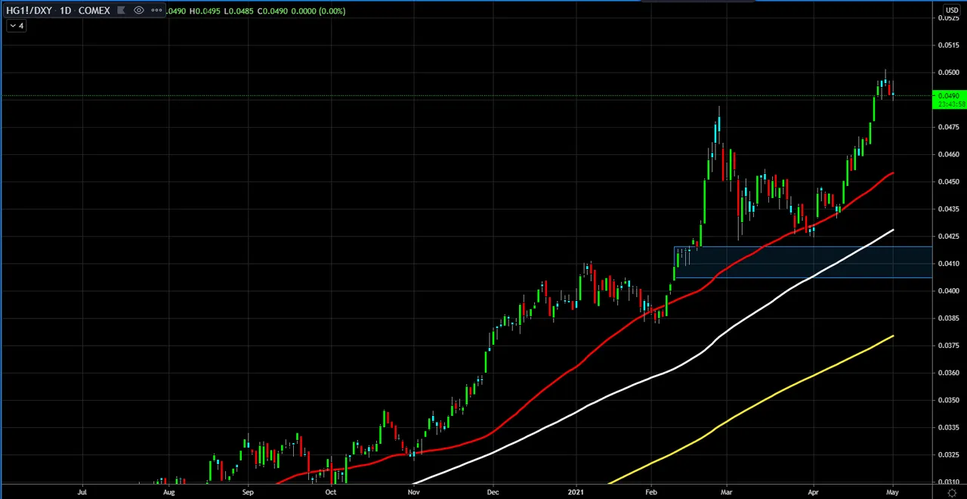This screenshot has height=499, width=967.
Task: Click the 0.0450 price axis label
Action: tap(949, 181)
